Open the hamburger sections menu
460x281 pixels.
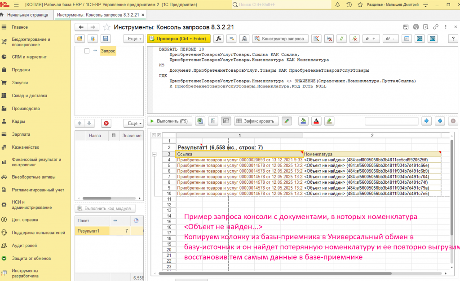click(16, 4)
